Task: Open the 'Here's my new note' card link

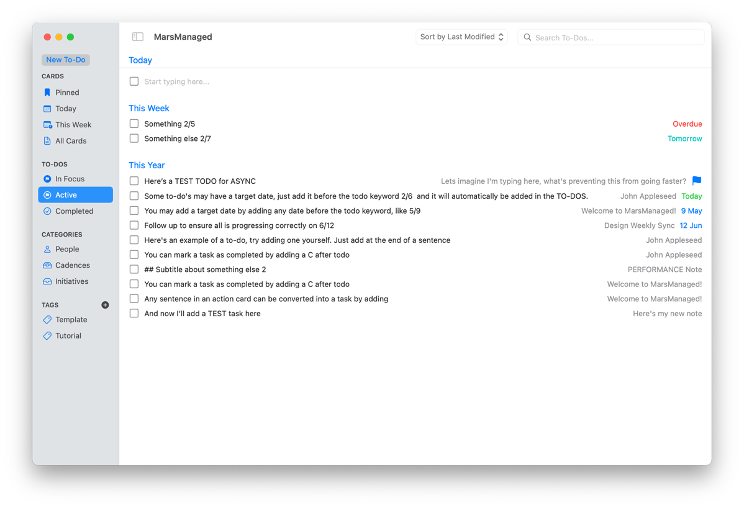Action: coord(667,314)
